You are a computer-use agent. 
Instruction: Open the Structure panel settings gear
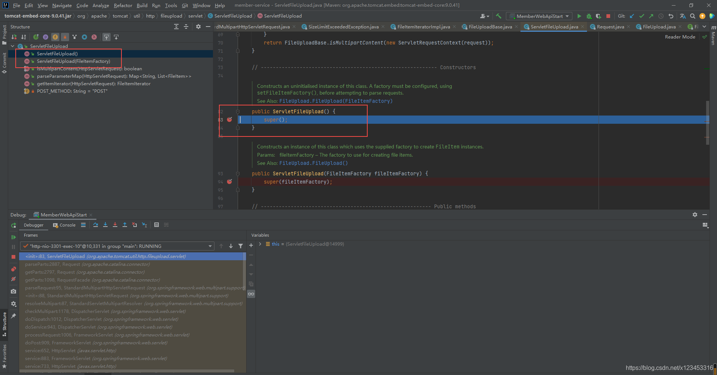coord(198,27)
